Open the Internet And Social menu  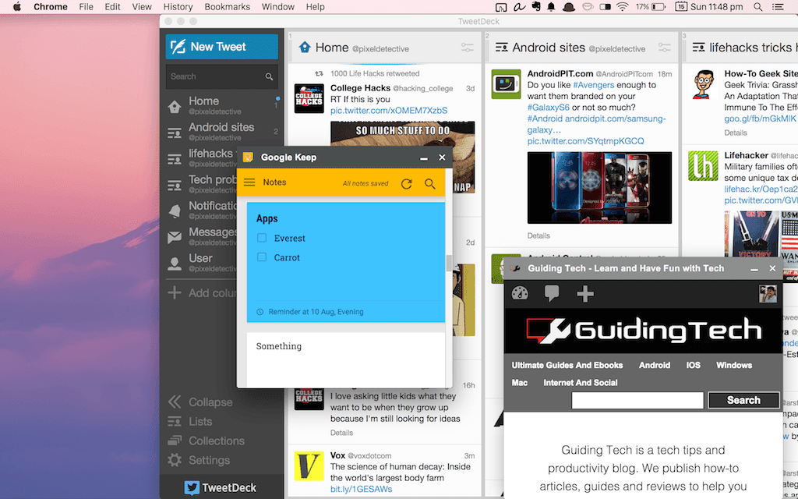pyautogui.click(x=580, y=382)
